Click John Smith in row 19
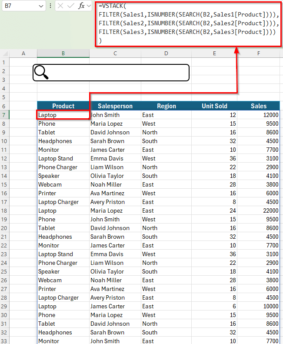 pos(115,219)
